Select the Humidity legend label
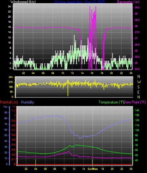This screenshot has height=173, width=147. click(27, 102)
